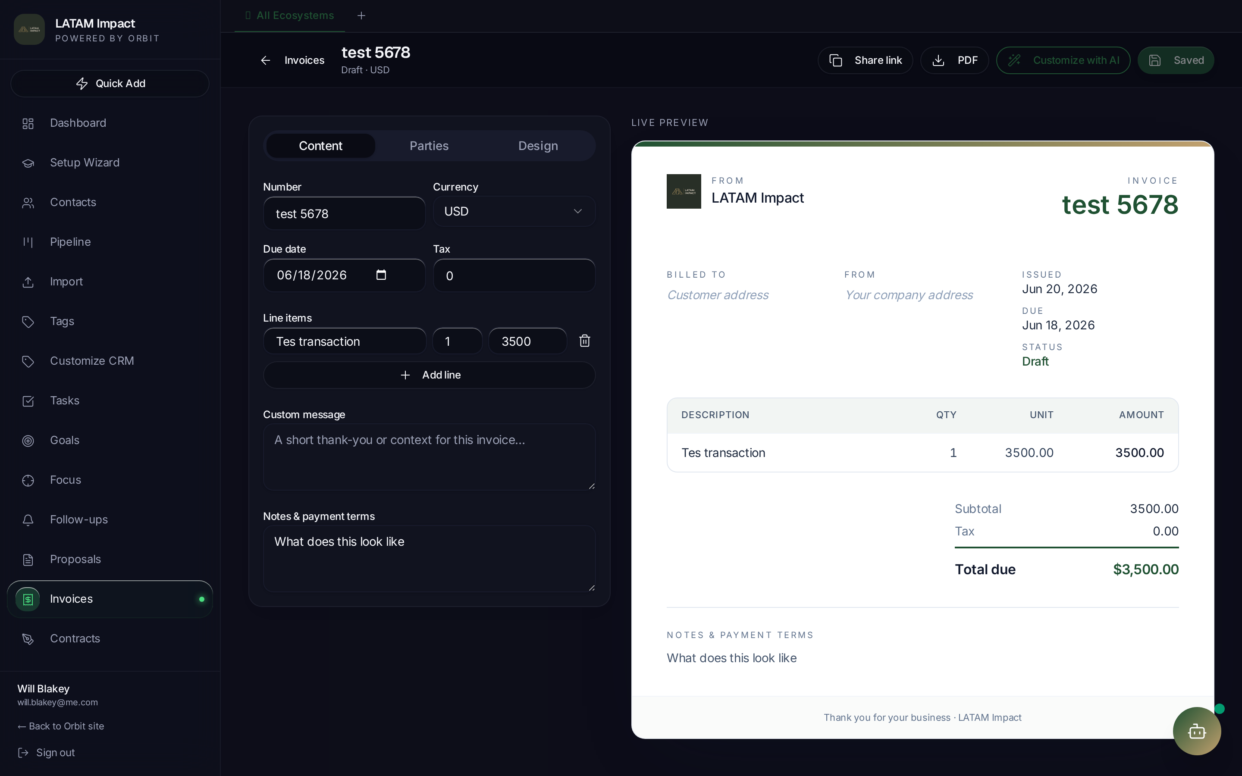The image size is (1242, 776).
Task: Click the Jun 20, 2026 issued date
Action: [x=1059, y=289]
